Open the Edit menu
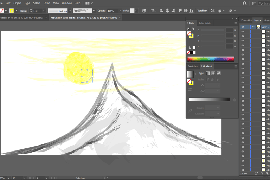 click(8, 3)
